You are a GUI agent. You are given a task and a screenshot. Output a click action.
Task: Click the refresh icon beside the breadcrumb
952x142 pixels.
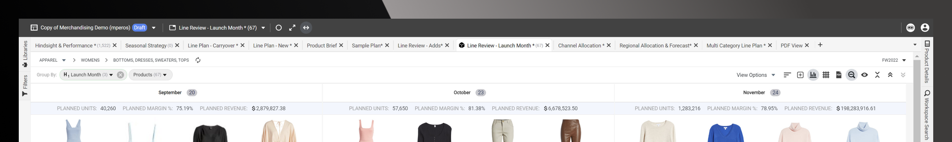tap(198, 60)
